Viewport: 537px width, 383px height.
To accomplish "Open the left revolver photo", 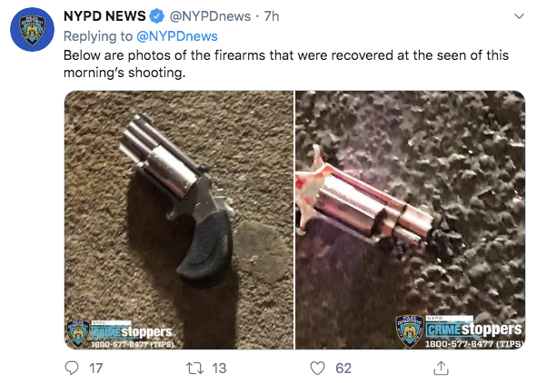I will pos(179,220).
